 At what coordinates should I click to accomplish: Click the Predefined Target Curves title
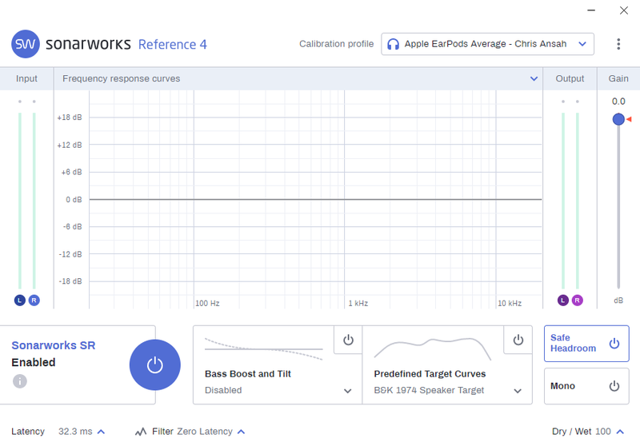coord(430,374)
